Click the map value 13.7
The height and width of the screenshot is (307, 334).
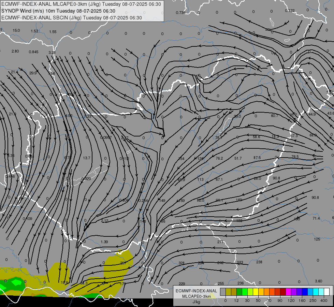(x=86, y=158)
